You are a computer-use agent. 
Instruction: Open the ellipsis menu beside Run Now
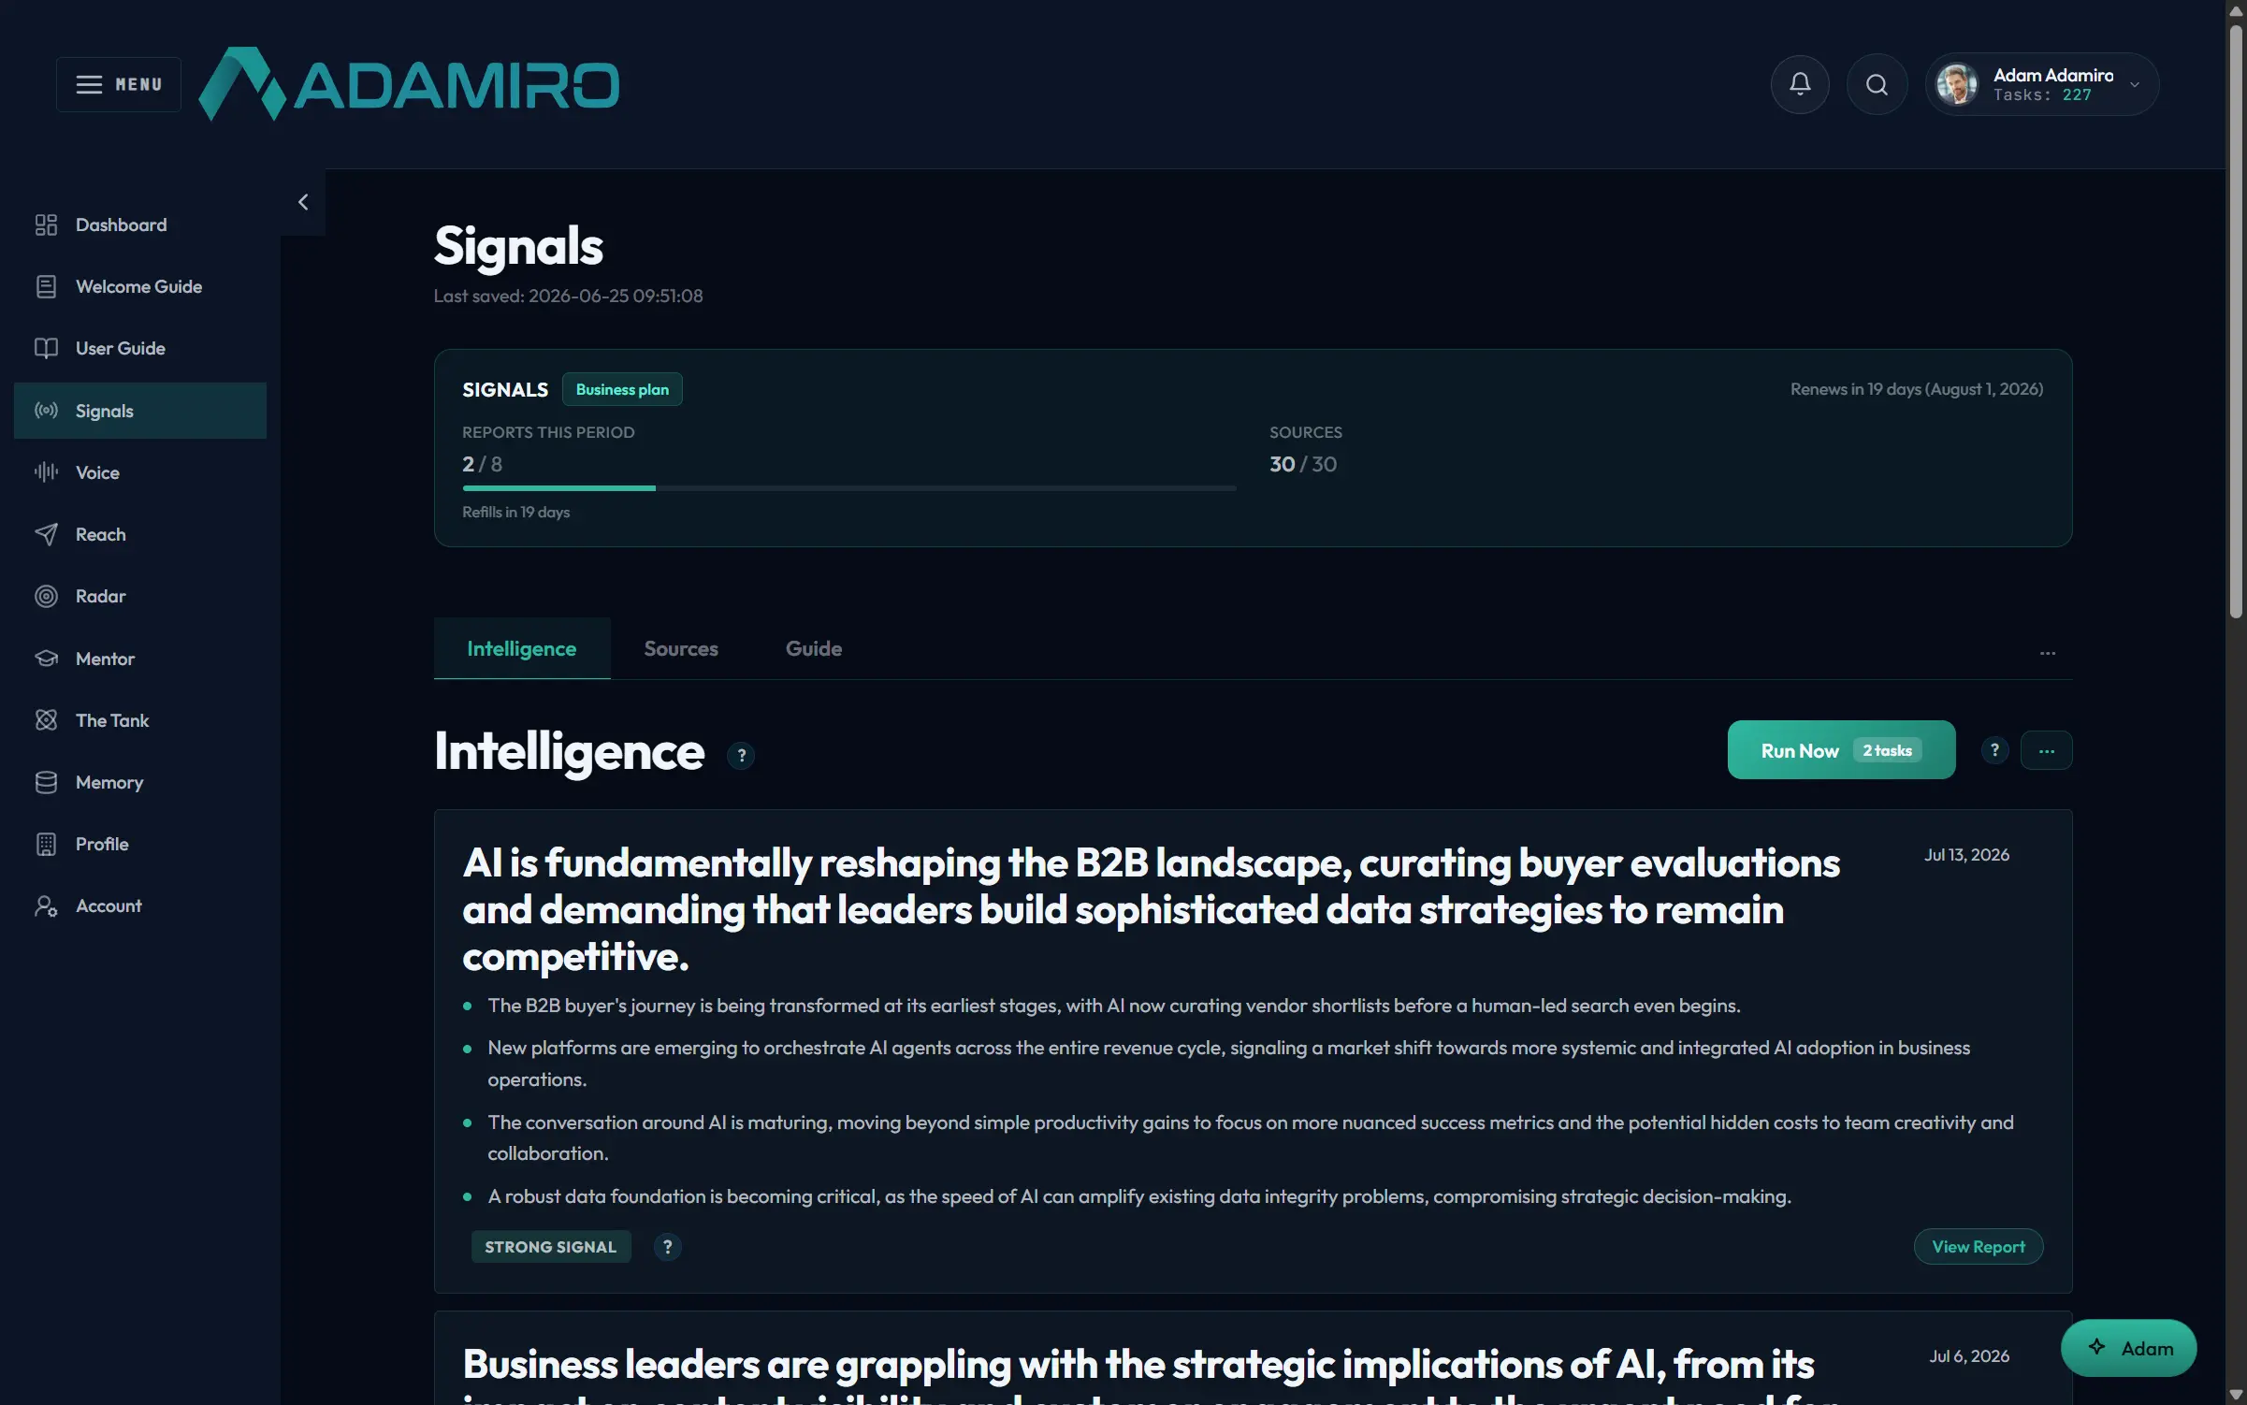pos(2046,750)
